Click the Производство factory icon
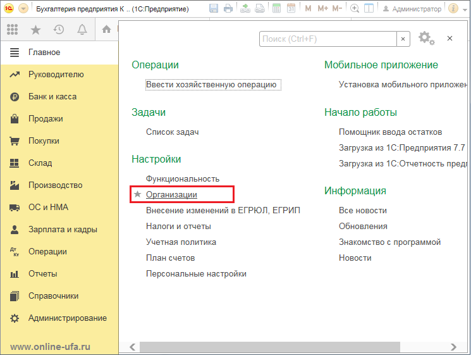The width and height of the screenshot is (471, 355). pyautogui.click(x=15, y=185)
